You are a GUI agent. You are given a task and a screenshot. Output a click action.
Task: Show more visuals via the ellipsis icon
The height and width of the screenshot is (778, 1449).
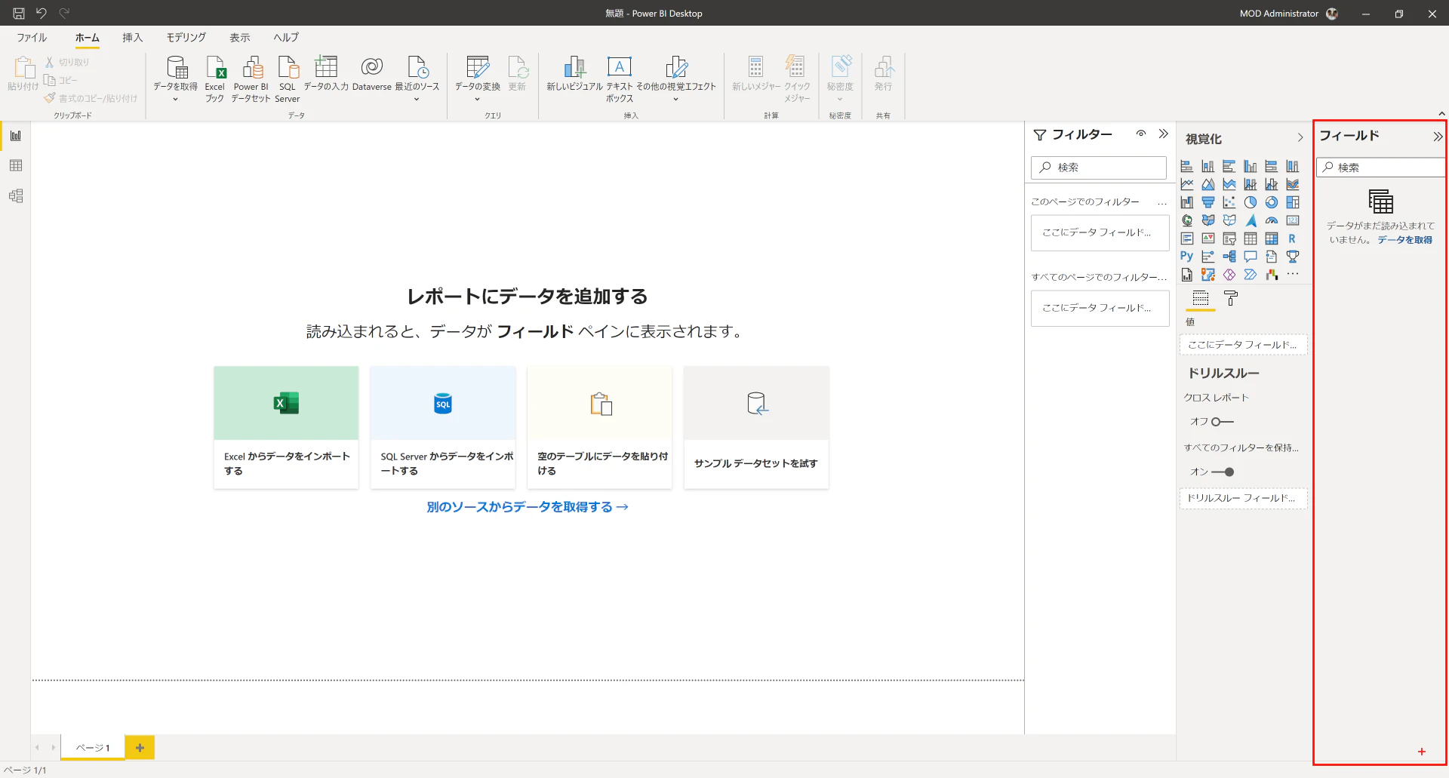1293,275
